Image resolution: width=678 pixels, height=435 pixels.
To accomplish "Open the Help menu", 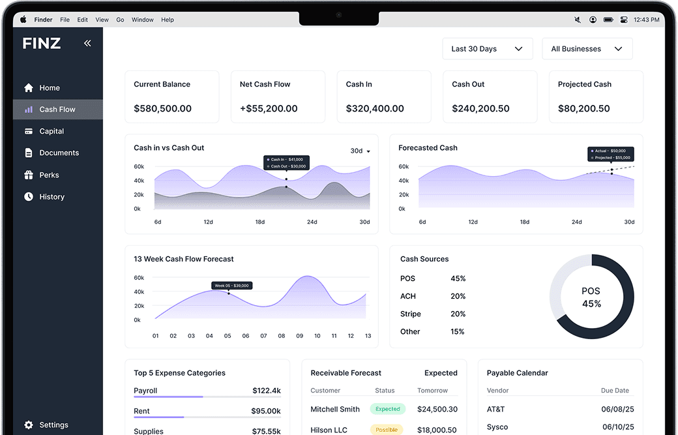I will click(168, 20).
